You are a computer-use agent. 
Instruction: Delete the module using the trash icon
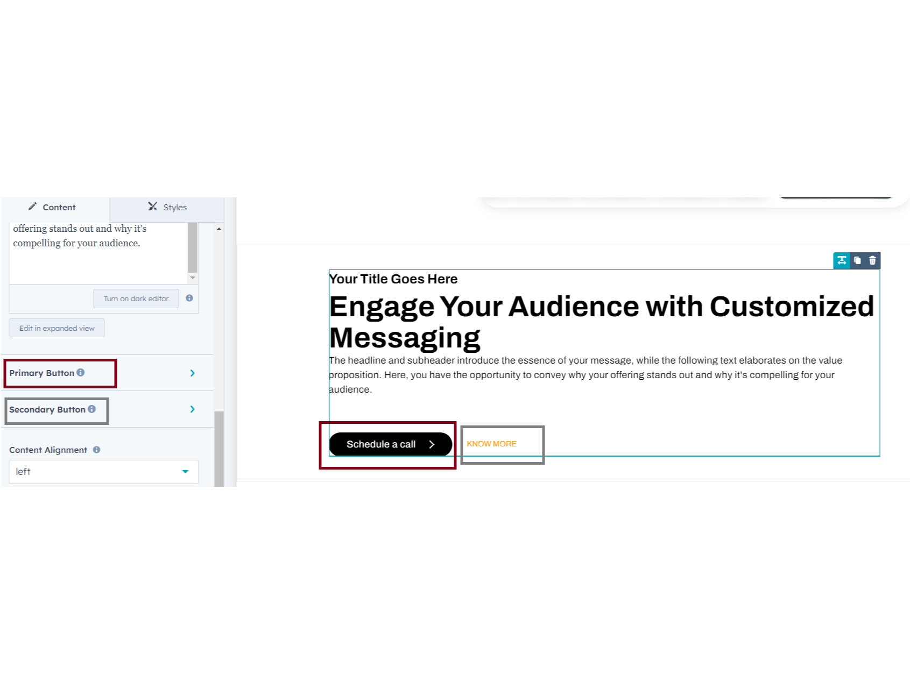click(x=872, y=260)
